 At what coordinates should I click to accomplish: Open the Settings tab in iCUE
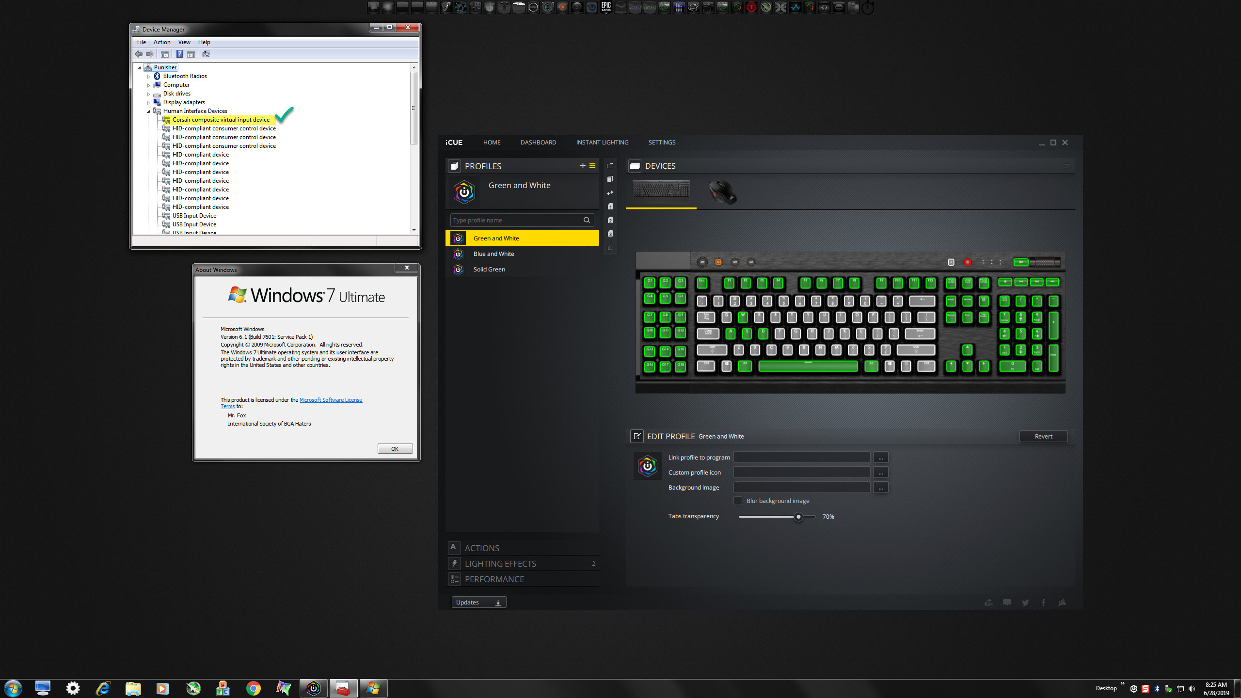[662, 143]
